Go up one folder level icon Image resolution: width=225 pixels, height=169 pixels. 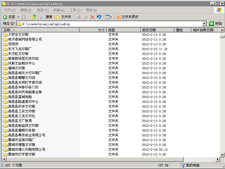click(34, 17)
